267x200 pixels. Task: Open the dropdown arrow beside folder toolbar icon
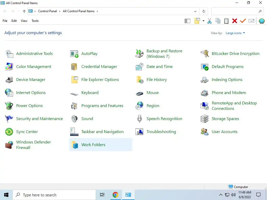tap(203, 21)
